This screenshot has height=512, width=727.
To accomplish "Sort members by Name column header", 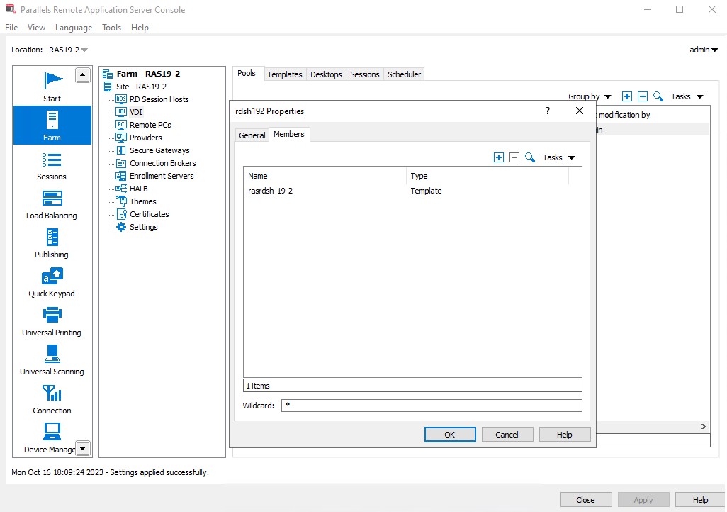I will coord(325,176).
